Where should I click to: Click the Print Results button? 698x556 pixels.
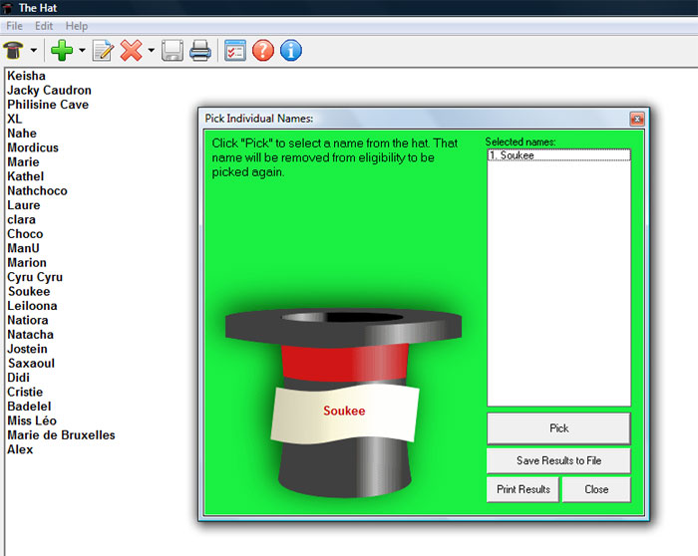pyautogui.click(x=523, y=489)
